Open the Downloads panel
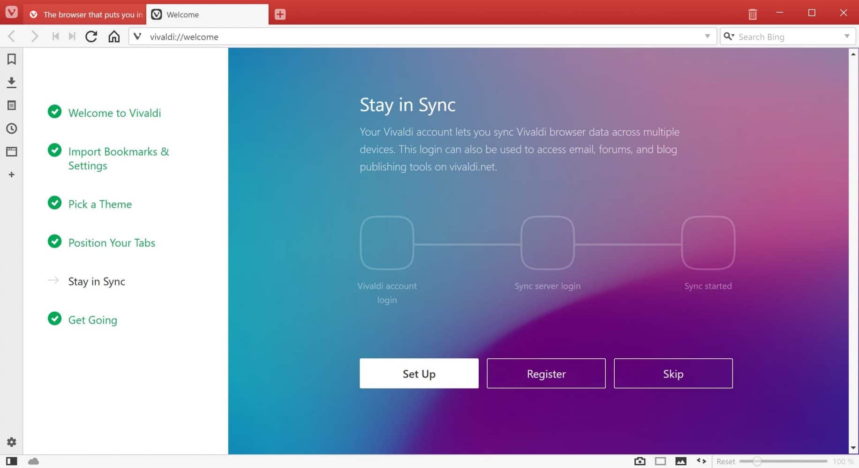Viewport: 859px width, 468px height. pyautogui.click(x=12, y=83)
